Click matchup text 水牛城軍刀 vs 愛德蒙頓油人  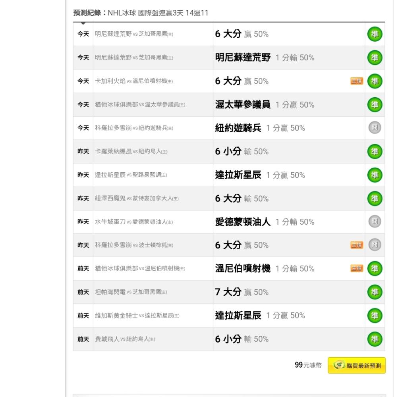click(x=134, y=222)
